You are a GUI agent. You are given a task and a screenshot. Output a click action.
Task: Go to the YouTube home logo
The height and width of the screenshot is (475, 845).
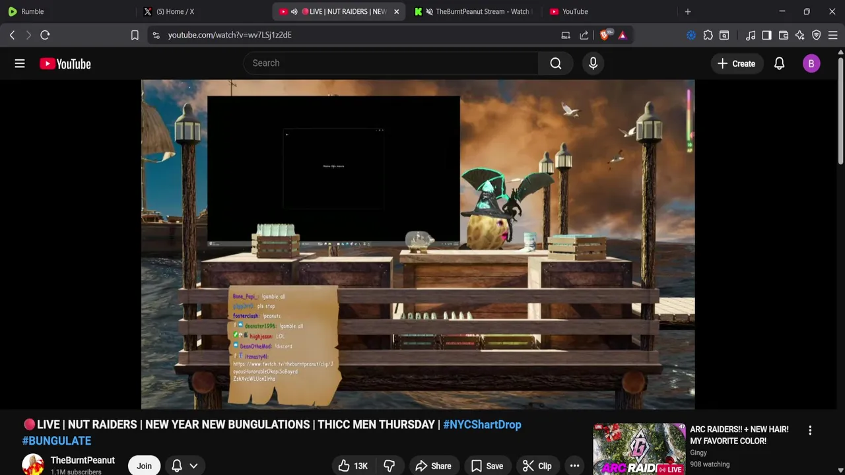point(65,63)
